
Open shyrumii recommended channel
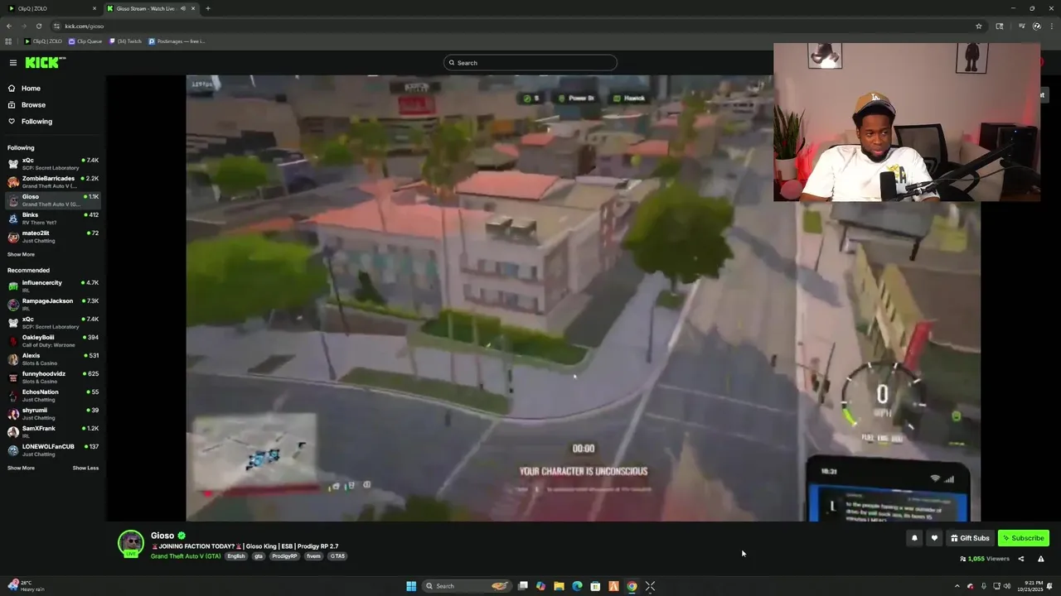pyautogui.click(x=53, y=414)
